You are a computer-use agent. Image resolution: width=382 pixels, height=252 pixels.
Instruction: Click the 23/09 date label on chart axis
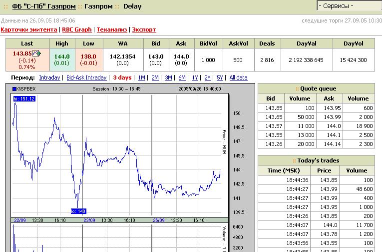pos(89,220)
